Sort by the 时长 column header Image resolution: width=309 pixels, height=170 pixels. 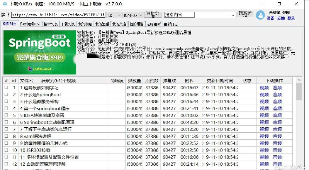189,81
